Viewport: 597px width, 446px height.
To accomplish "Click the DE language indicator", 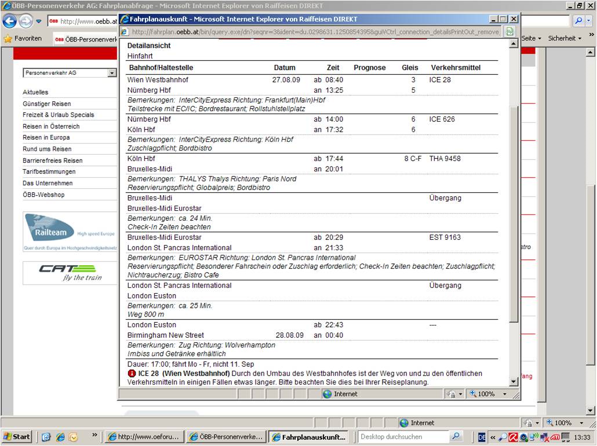I will [x=482, y=437].
